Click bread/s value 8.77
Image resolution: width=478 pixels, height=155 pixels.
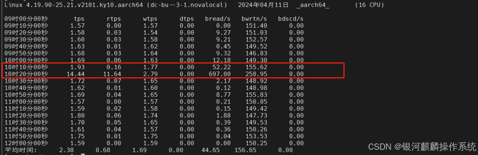[224, 95]
